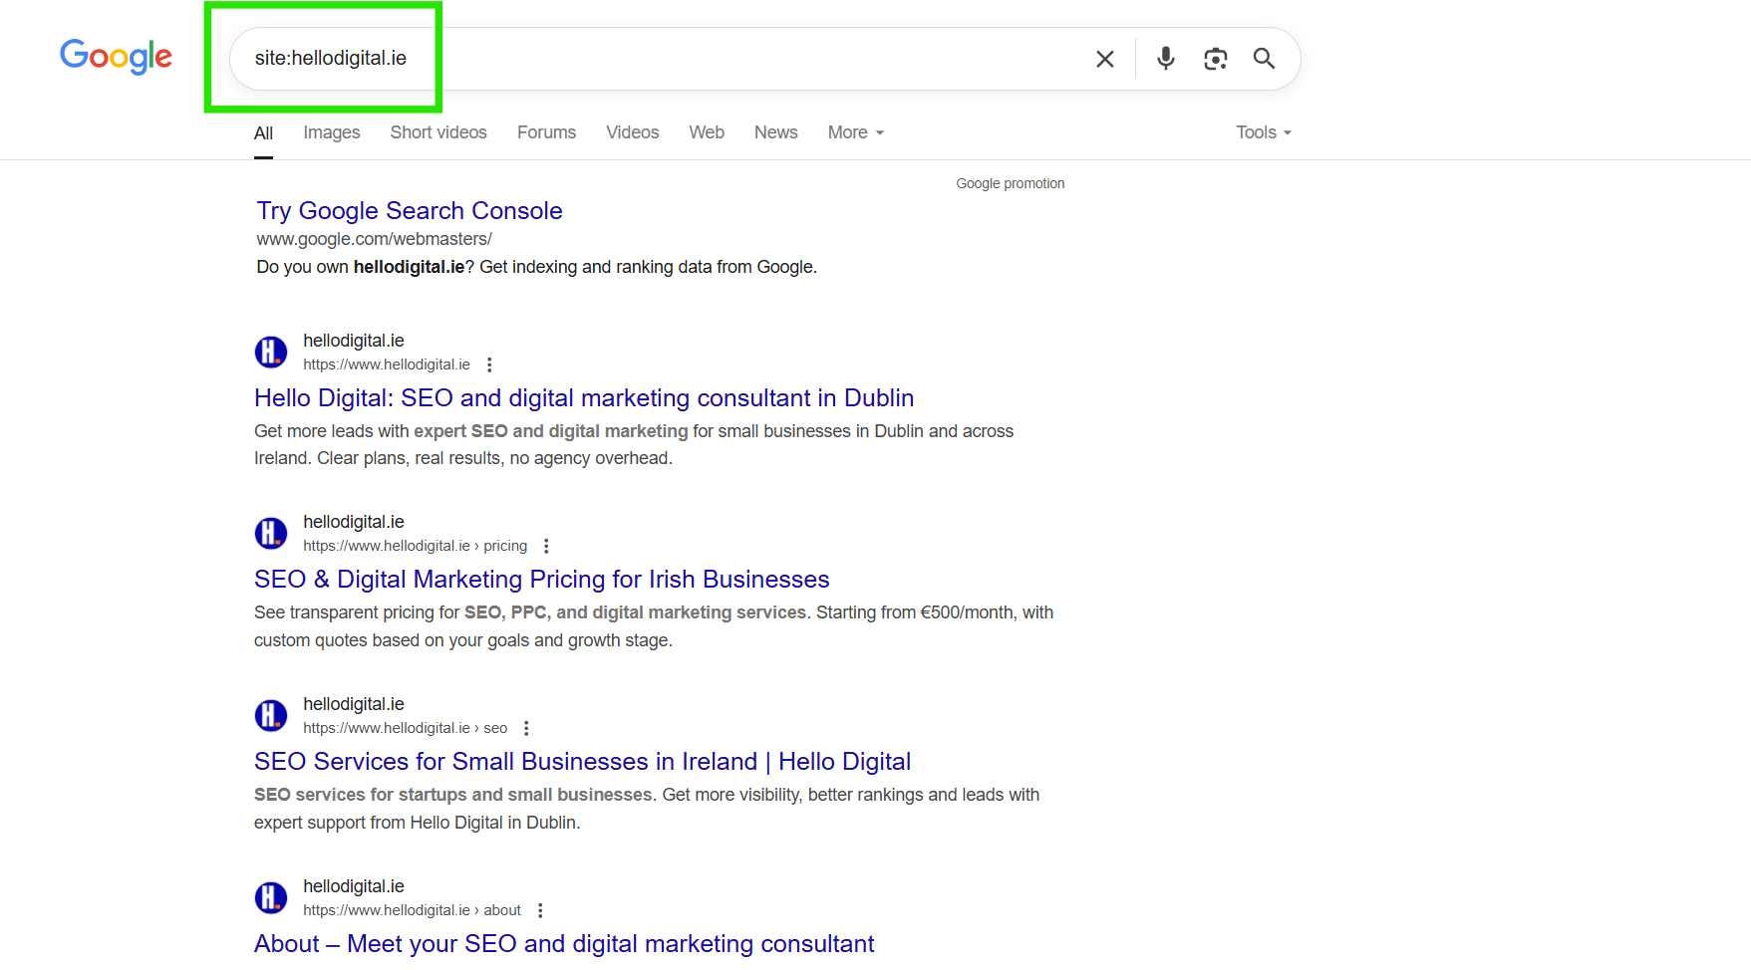Clear the search box with the X icon
This screenshot has height=970, width=1751.
[1104, 59]
